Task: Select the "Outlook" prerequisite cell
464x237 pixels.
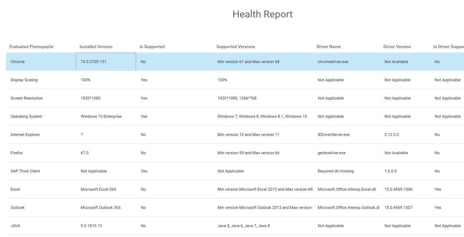Action: 18,207
